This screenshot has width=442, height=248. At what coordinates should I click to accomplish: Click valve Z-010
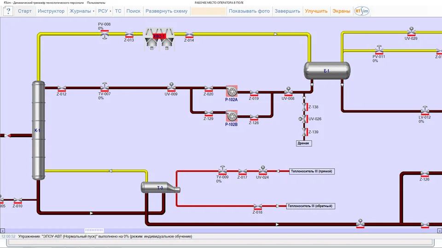pos(17,201)
